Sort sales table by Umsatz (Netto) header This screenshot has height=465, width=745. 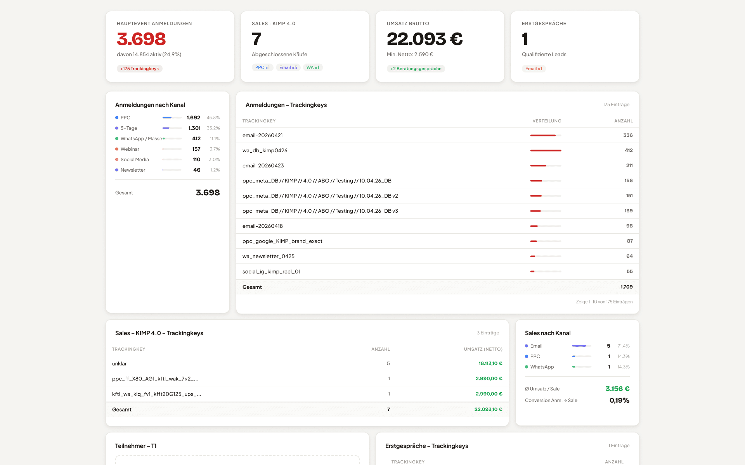click(x=483, y=349)
